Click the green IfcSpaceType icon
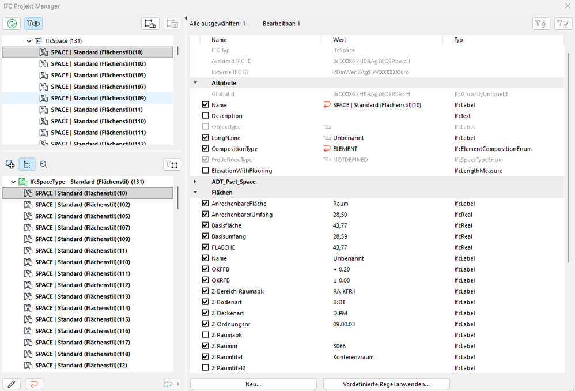This screenshot has height=391, width=575. click(x=22, y=182)
